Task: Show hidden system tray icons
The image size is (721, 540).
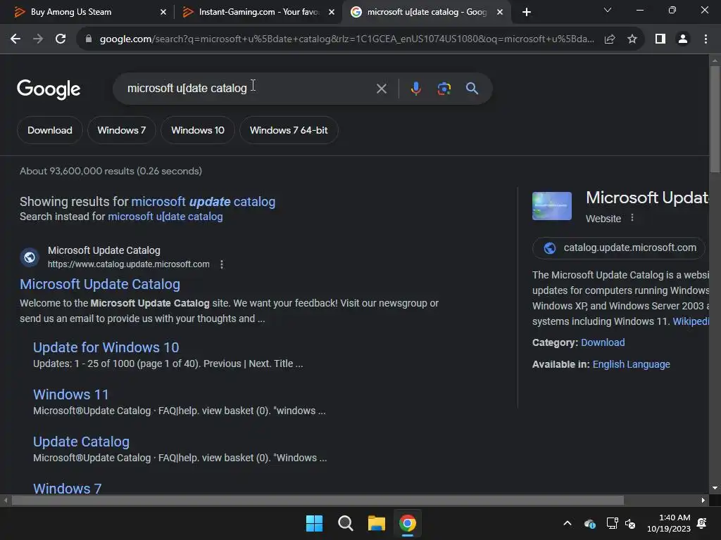Action: (568, 523)
